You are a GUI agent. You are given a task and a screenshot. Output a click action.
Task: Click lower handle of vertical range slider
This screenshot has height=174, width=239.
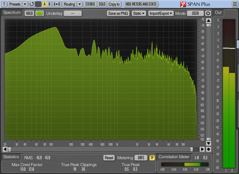[x=209, y=139]
